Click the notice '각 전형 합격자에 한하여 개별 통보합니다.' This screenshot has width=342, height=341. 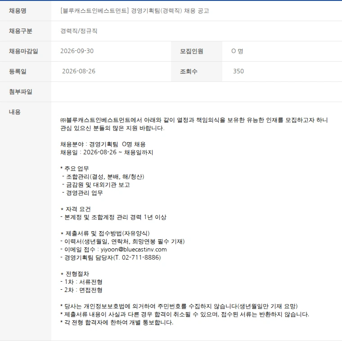click(119, 323)
